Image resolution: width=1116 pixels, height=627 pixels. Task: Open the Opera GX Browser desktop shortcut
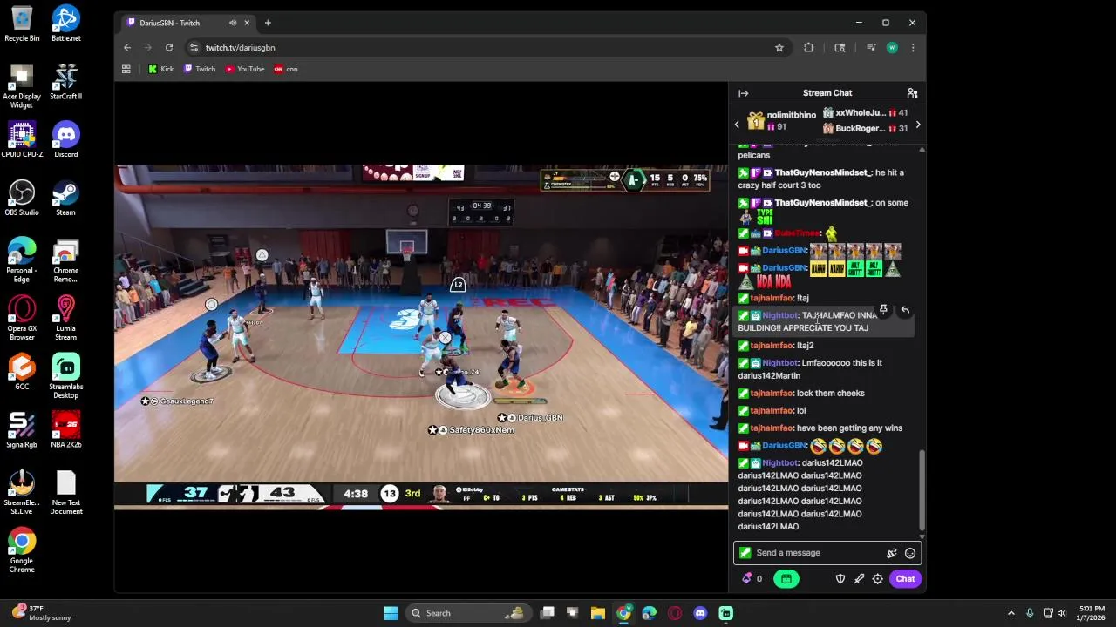[x=22, y=318]
